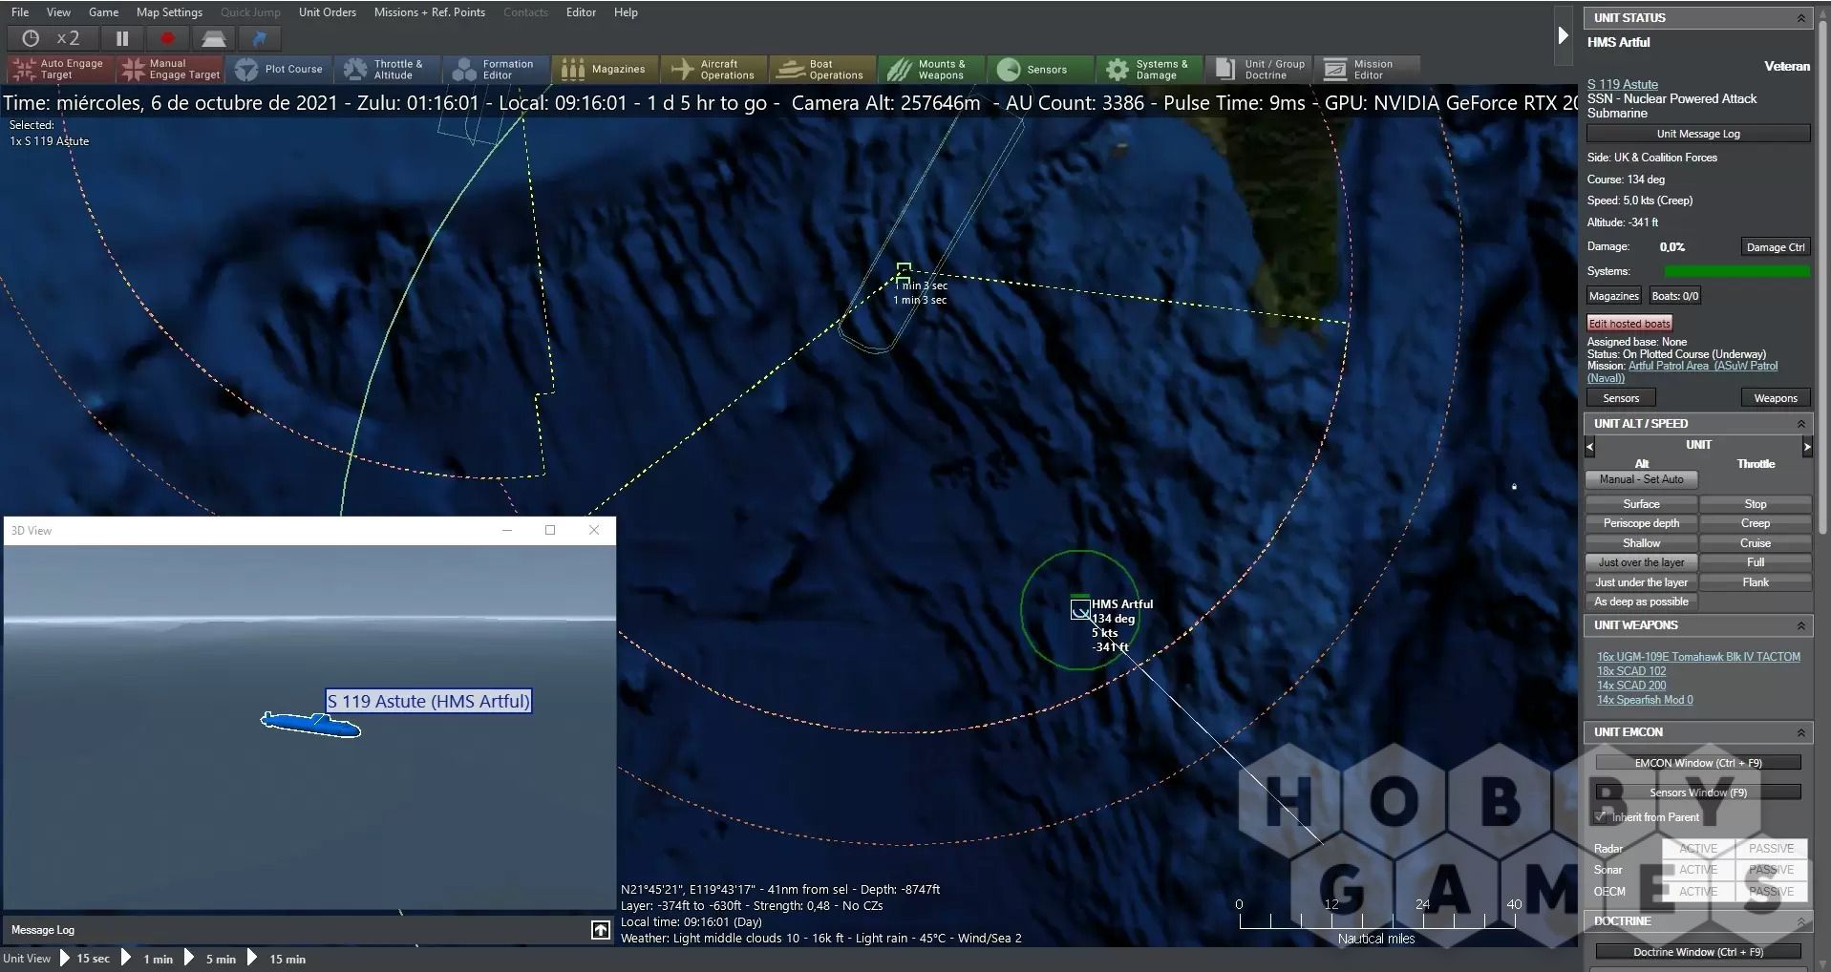This screenshot has width=1831, height=972.
Task: Open Sensors toolbar button
Action: point(1040,69)
